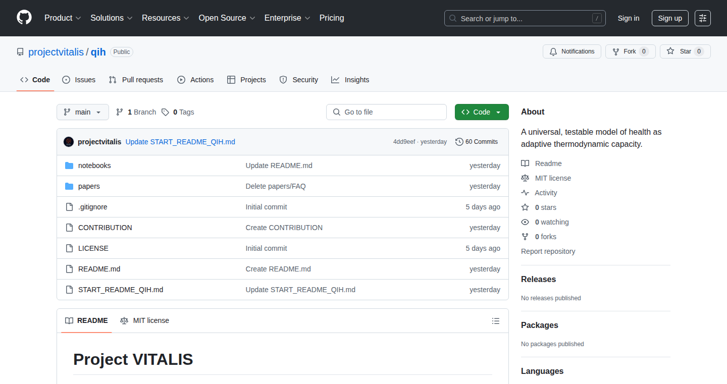Focus the Search or jump to field
This screenshot has width=727, height=384.
tap(525, 18)
